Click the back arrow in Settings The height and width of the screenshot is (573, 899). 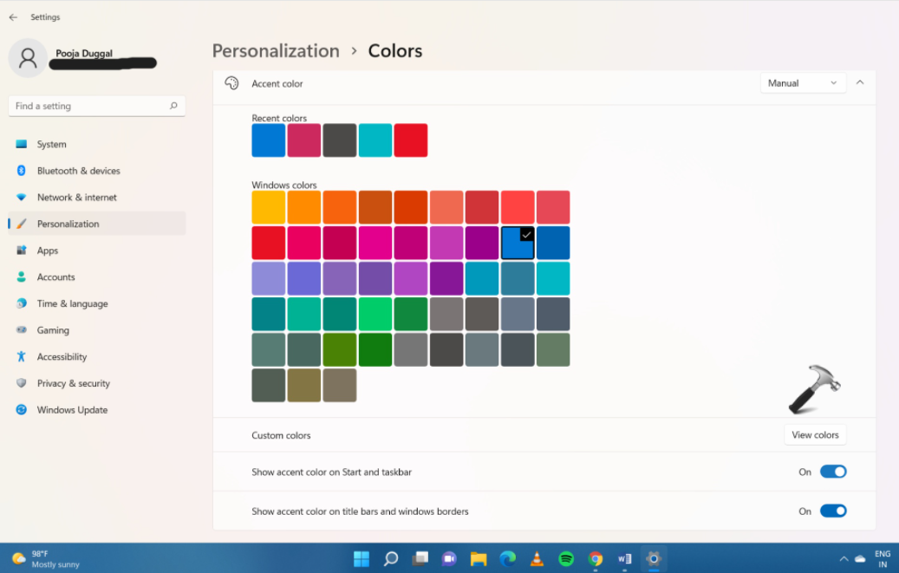tap(13, 17)
